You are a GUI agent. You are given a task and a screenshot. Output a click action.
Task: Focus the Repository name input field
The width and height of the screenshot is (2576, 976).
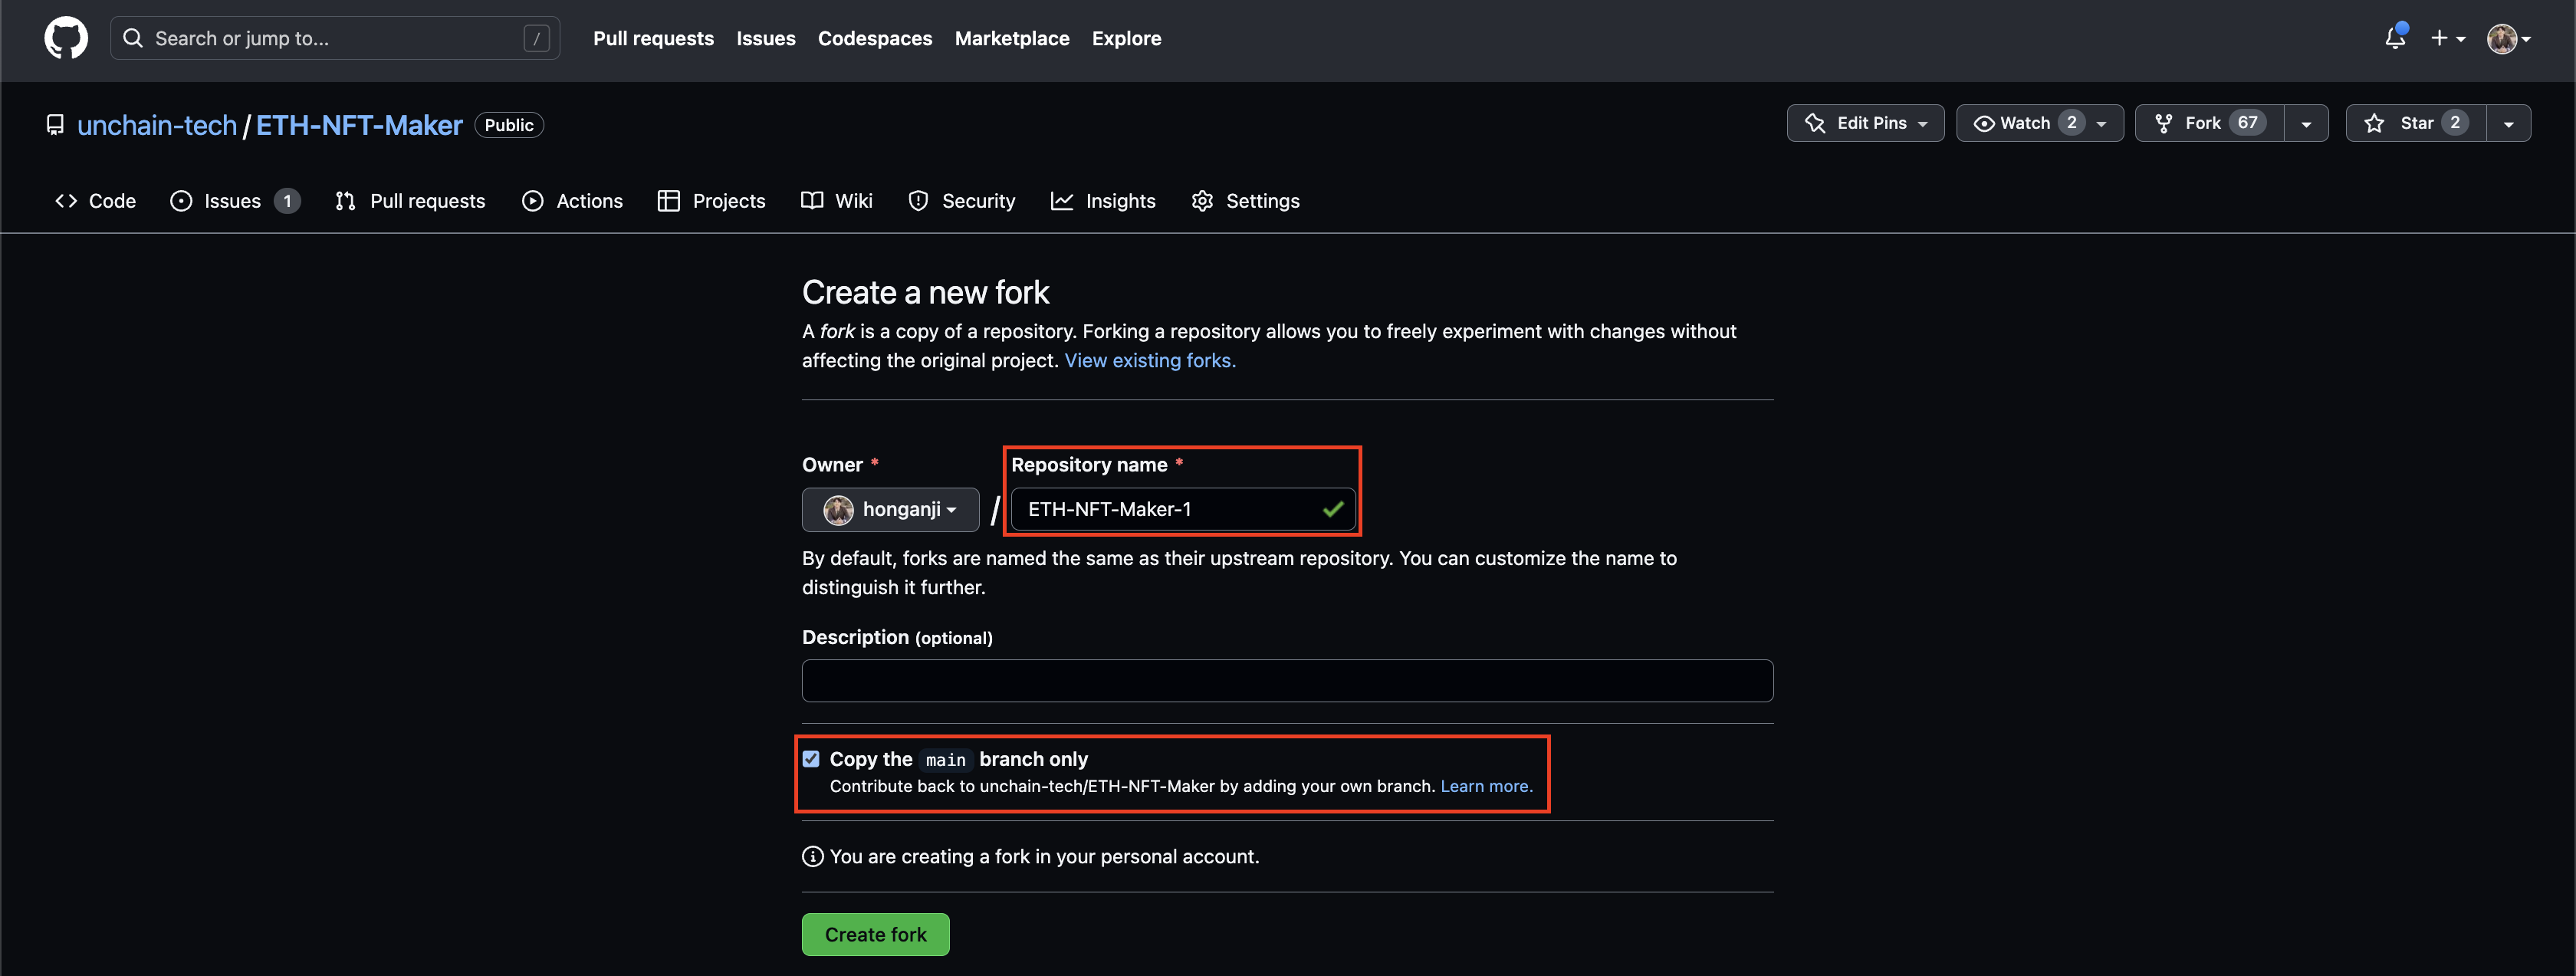1183,509
